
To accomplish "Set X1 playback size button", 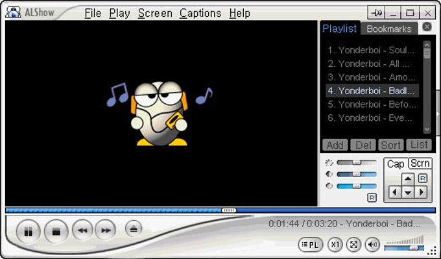I will tap(335, 245).
